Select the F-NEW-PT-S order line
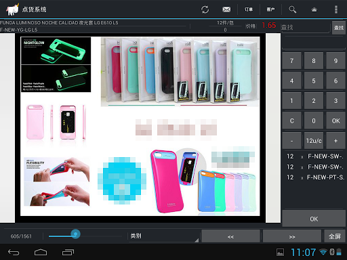The width and height of the screenshot is (347, 260). [315, 177]
